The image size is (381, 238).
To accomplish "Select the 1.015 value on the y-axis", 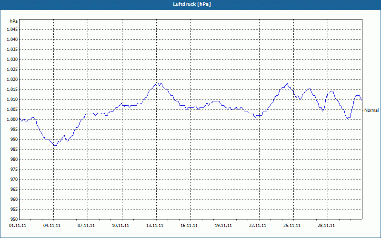I will click(12, 89).
